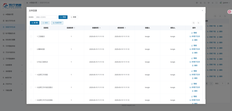Check the box for 5.监理工作内容及要点
The width and height of the screenshot is (232, 111).
pyautogui.click(x=31, y=87)
